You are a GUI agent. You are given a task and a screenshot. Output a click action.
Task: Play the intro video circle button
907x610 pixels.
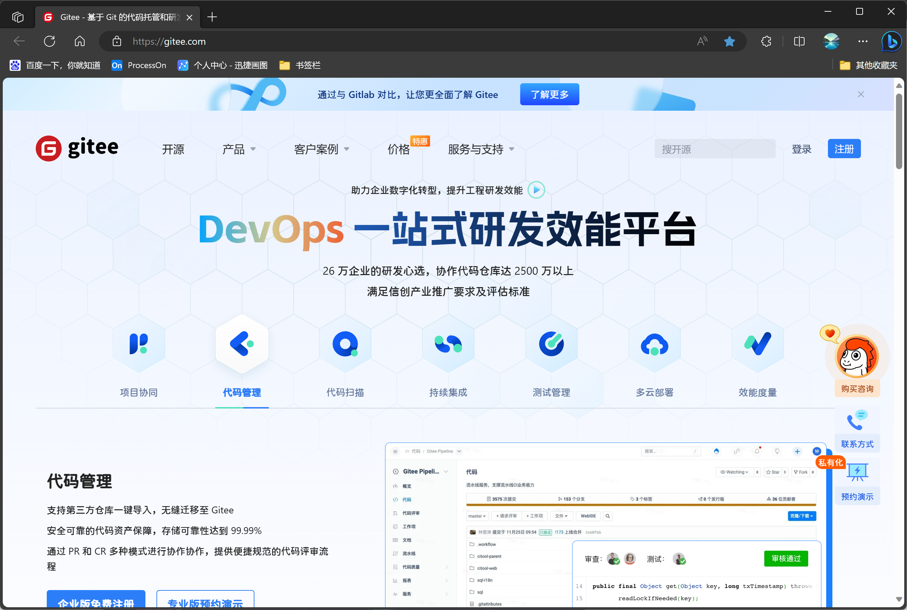pyautogui.click(x=536, y=190)
